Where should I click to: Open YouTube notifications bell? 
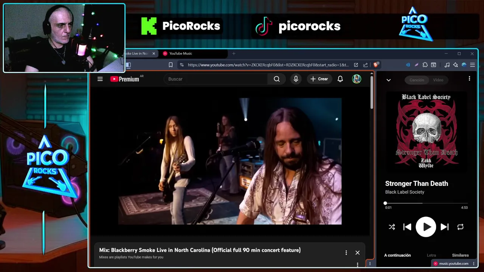pos(340,79)
